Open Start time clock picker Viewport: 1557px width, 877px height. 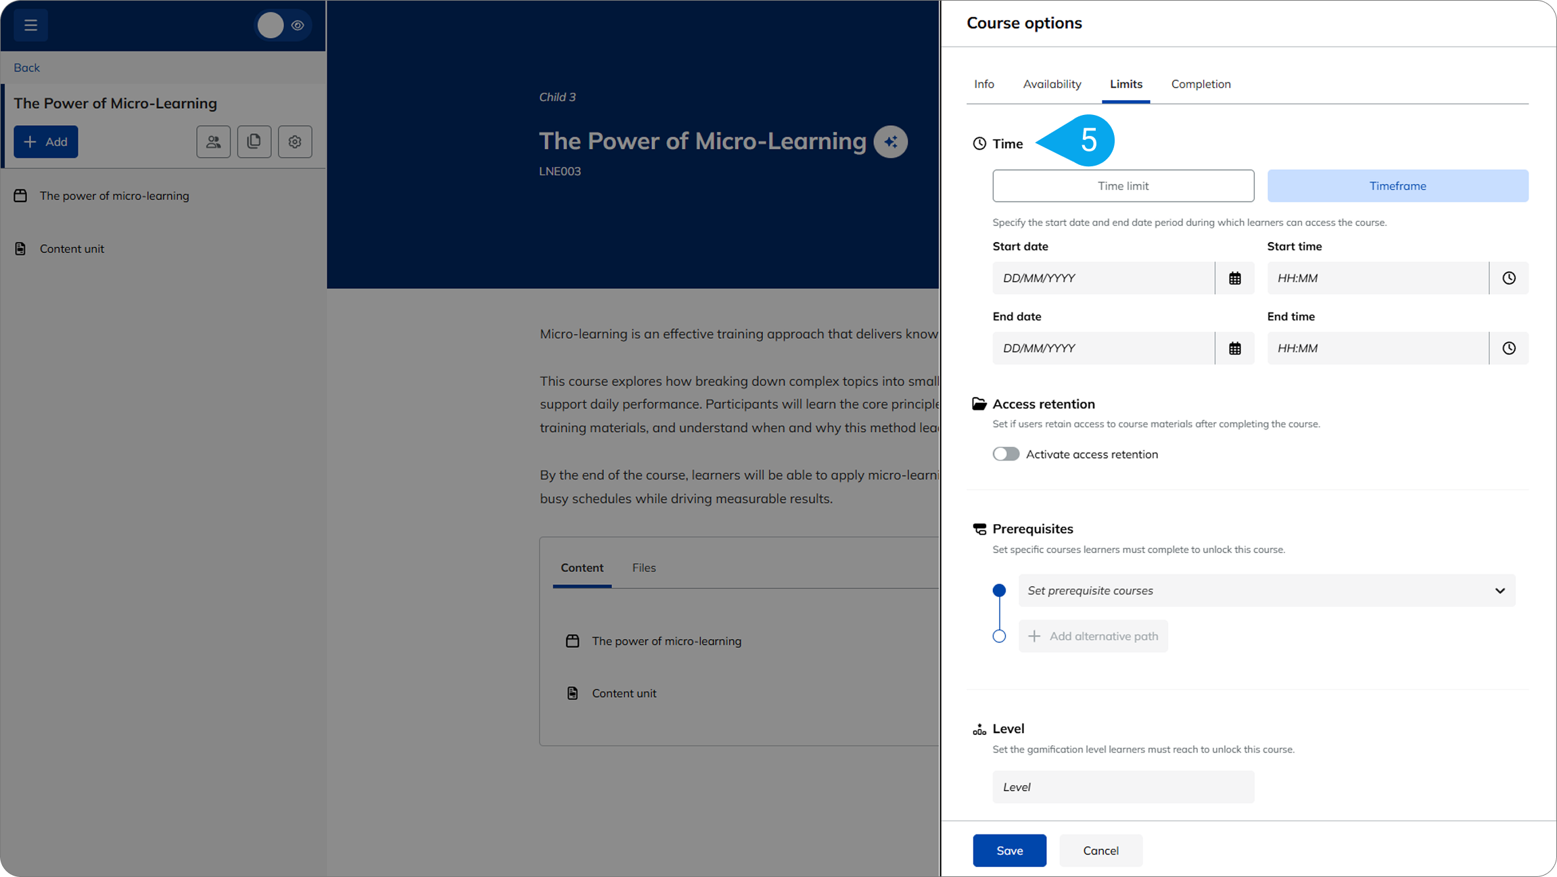[x=1508, y=279]
